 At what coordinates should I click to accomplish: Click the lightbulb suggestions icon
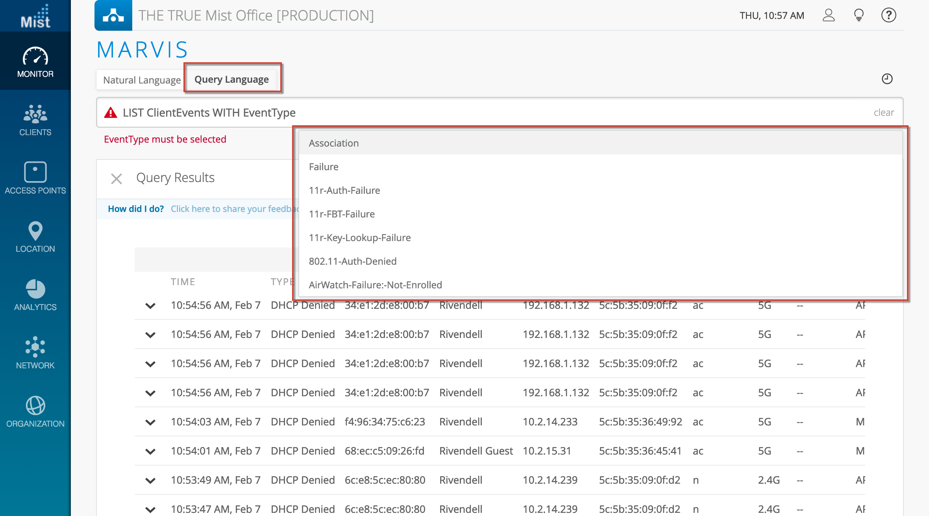pyautogui.click(x=859, y=15)
